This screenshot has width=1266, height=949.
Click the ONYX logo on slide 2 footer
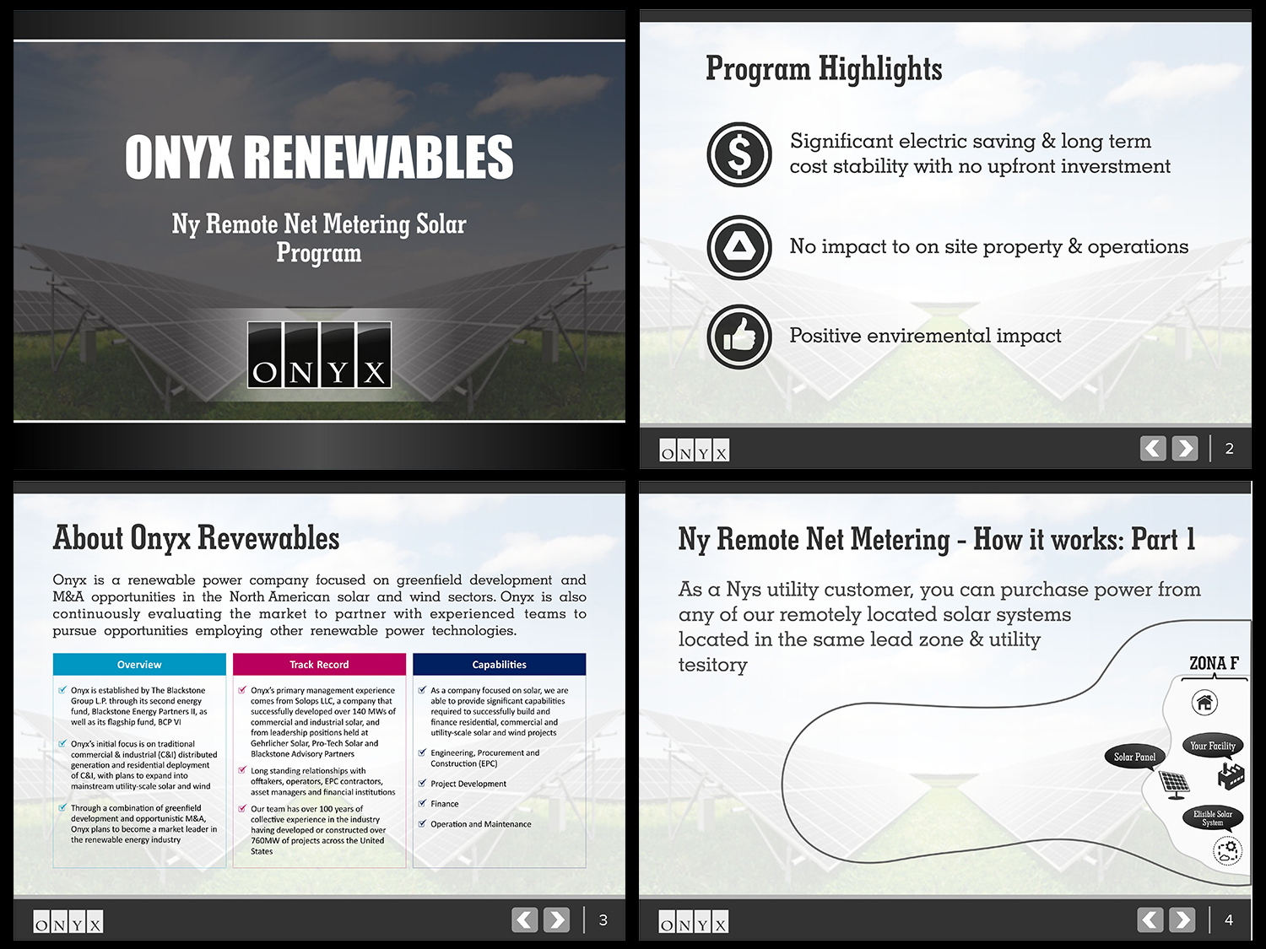pos(694,450)
